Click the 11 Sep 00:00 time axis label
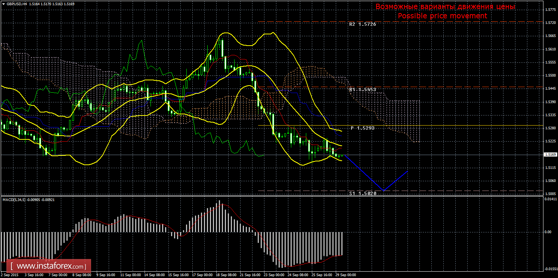The height and width of the screenshot is (278, 558). tap(130, 275)
